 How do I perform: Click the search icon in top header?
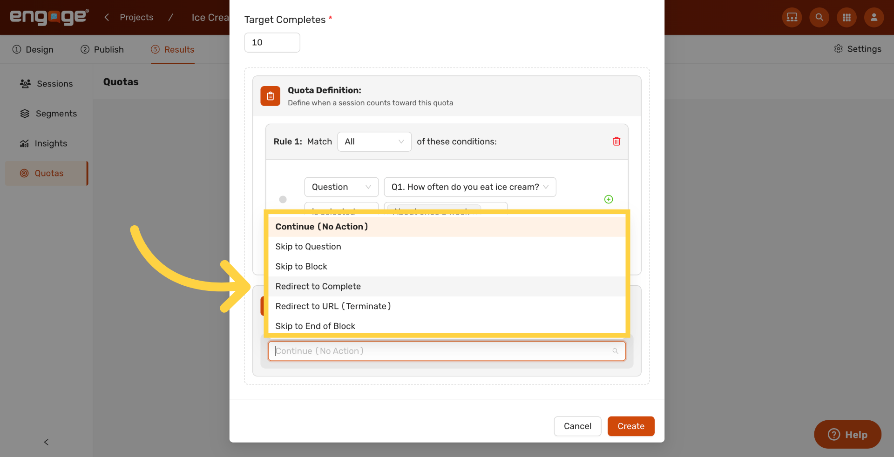(819, 17)
